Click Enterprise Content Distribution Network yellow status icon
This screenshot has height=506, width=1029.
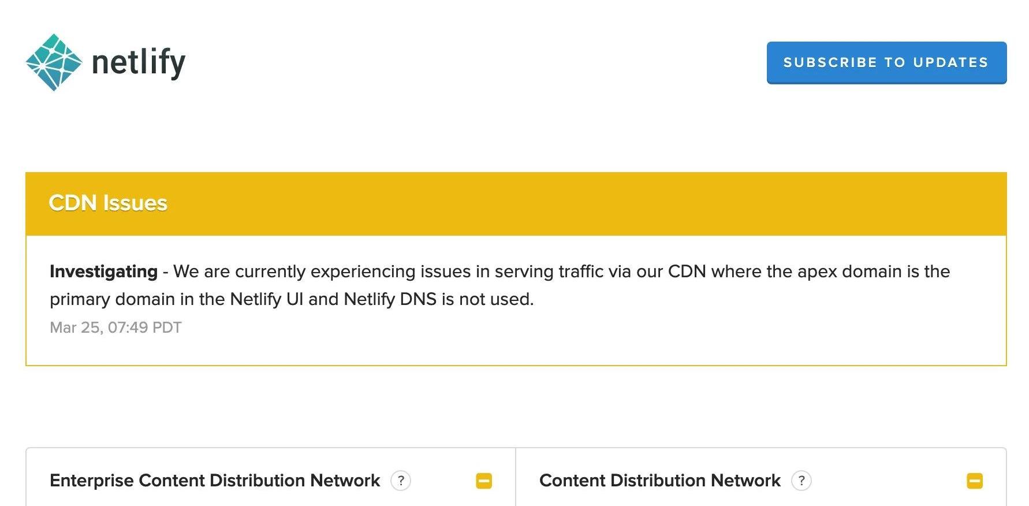[484, 481]
